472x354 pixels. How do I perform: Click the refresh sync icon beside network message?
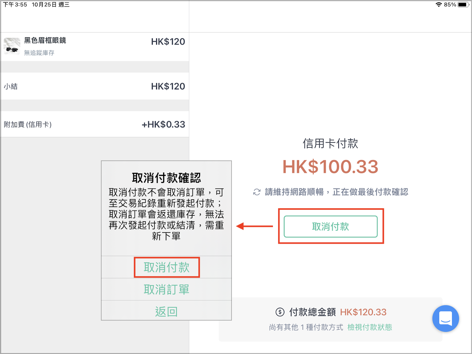click(257, 192)
